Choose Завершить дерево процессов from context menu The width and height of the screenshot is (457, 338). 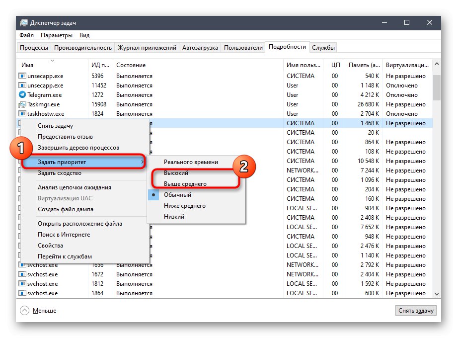[78, 148]
